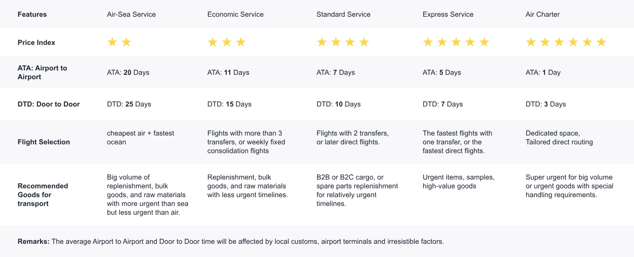This screenshot has width=634, height=257.
Task: Click the Air Charter column header
Action: (x=542, y=15)
